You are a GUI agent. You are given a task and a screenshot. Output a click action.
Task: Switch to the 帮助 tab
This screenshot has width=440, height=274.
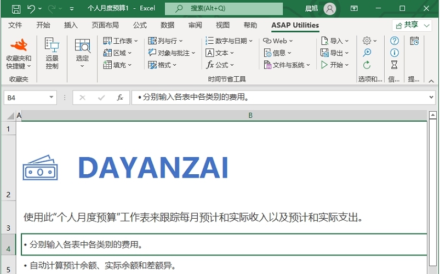coord(250,25)
